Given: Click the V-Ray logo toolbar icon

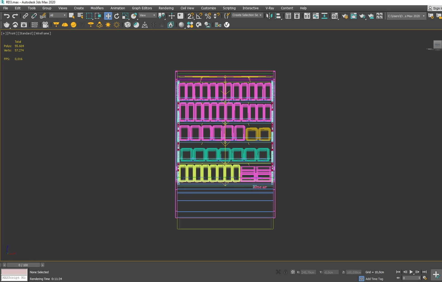Looking at the screenshot, I should [227, 25].
